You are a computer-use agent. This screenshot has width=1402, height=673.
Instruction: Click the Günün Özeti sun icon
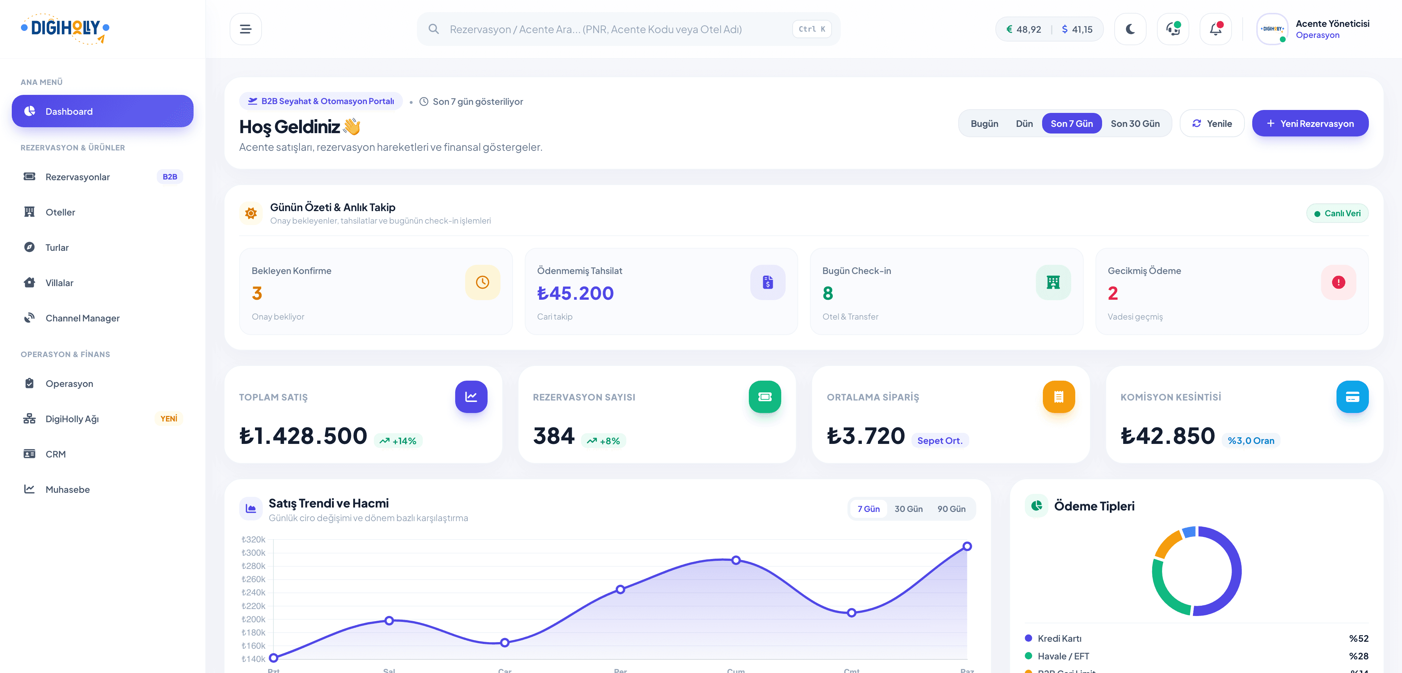coord(251,213)
